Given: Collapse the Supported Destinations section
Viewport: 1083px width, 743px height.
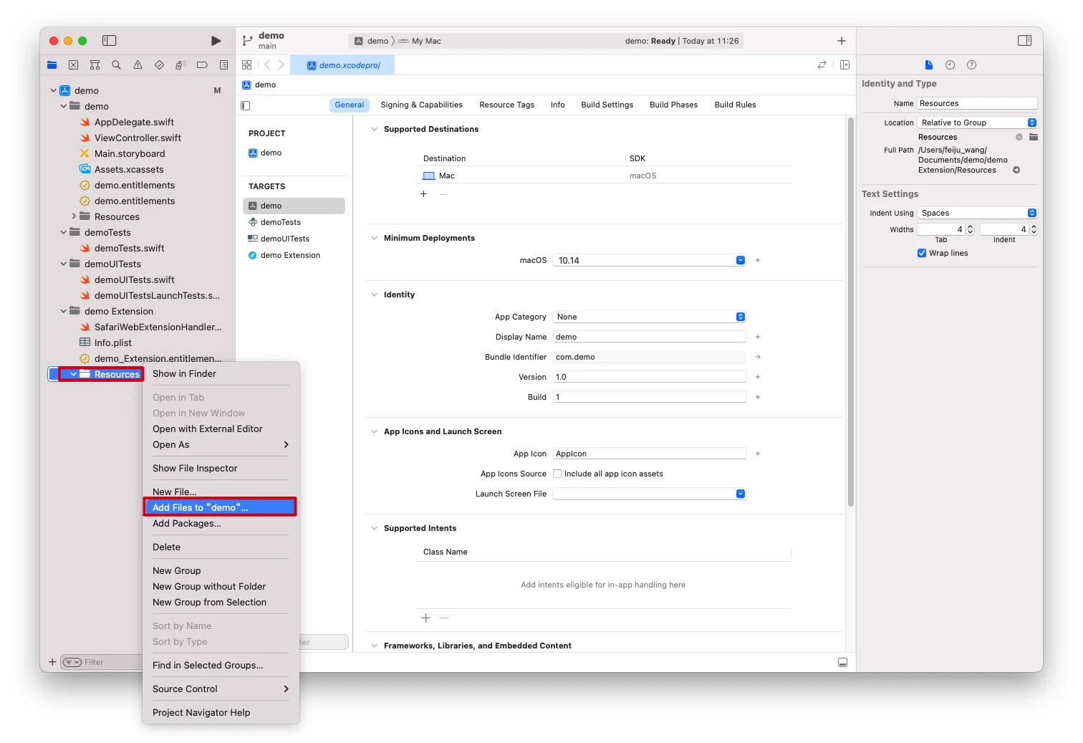Looking at the screenshot, I should click(x=374, y=129).
